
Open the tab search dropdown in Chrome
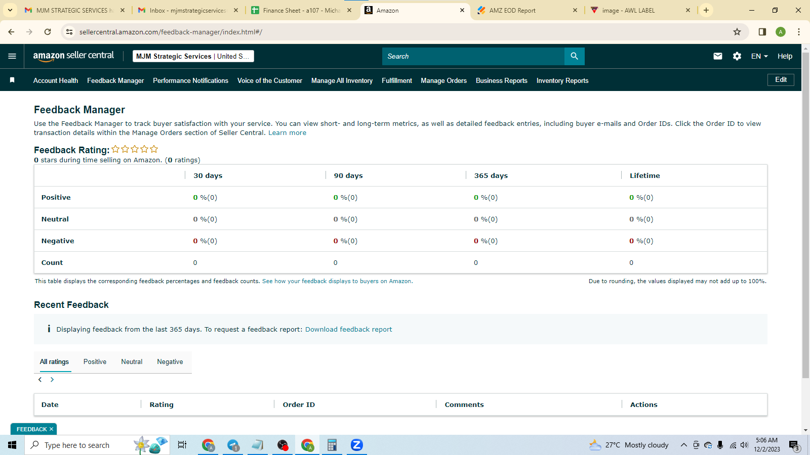[10, 10]
